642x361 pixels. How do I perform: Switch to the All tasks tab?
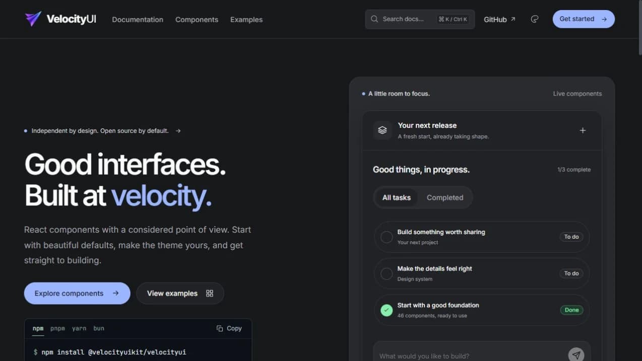pos(397,197)
